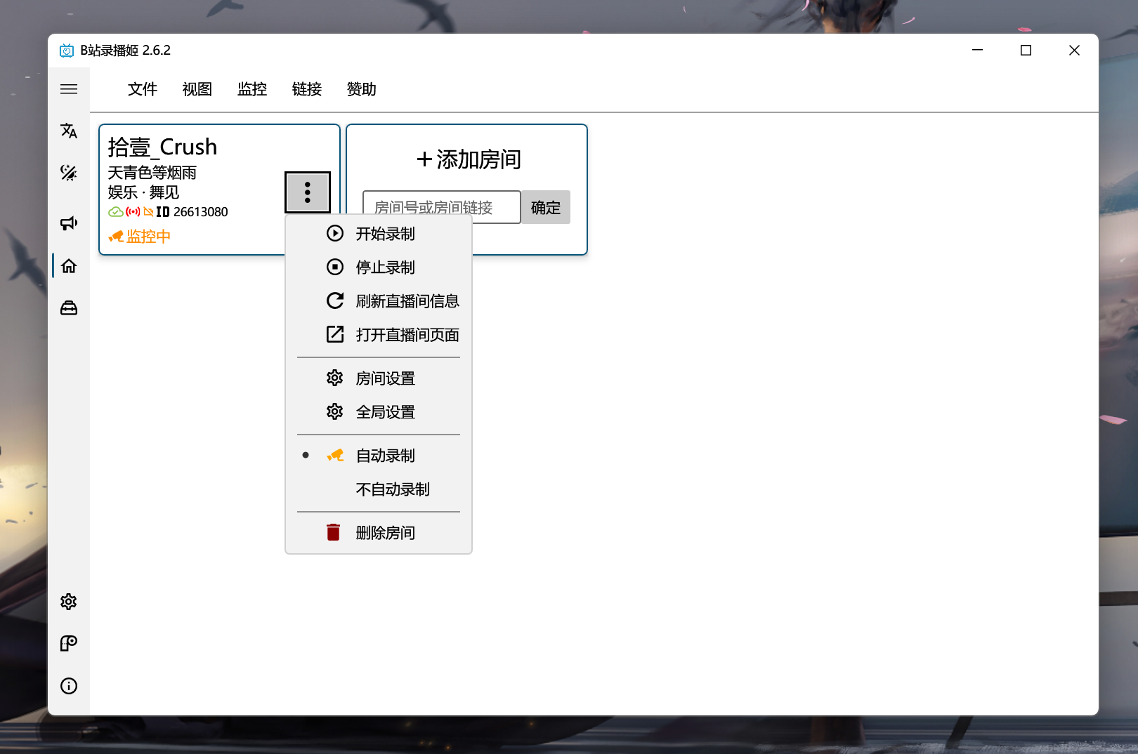Minimize the B站录播姬 window
Screen dimensions: 1138x754
click(977, 50)
